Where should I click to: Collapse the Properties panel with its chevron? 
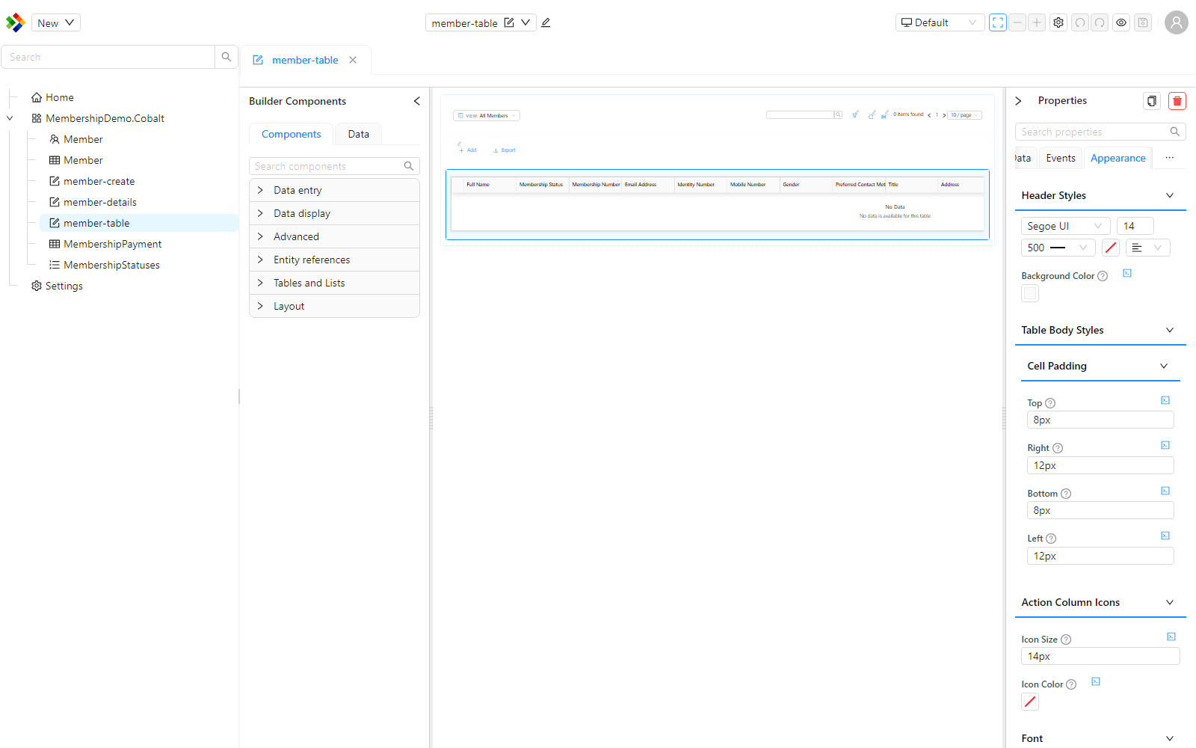pyautogui.click(x=1018, y=101)
